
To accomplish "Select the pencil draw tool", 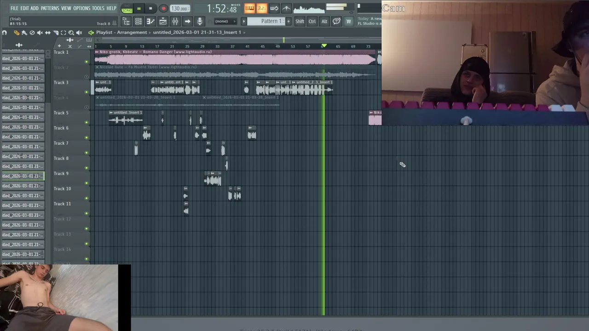I will coord(16,33).
